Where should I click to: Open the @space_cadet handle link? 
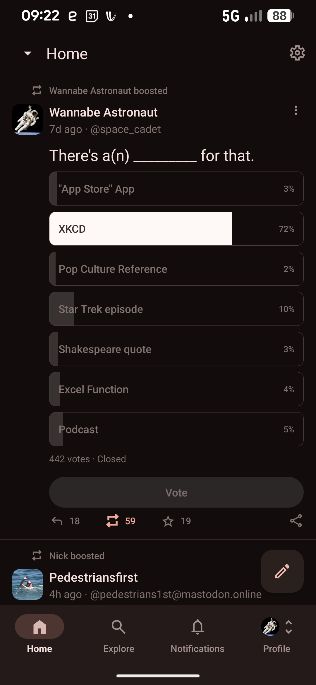[x=126, y=129]
